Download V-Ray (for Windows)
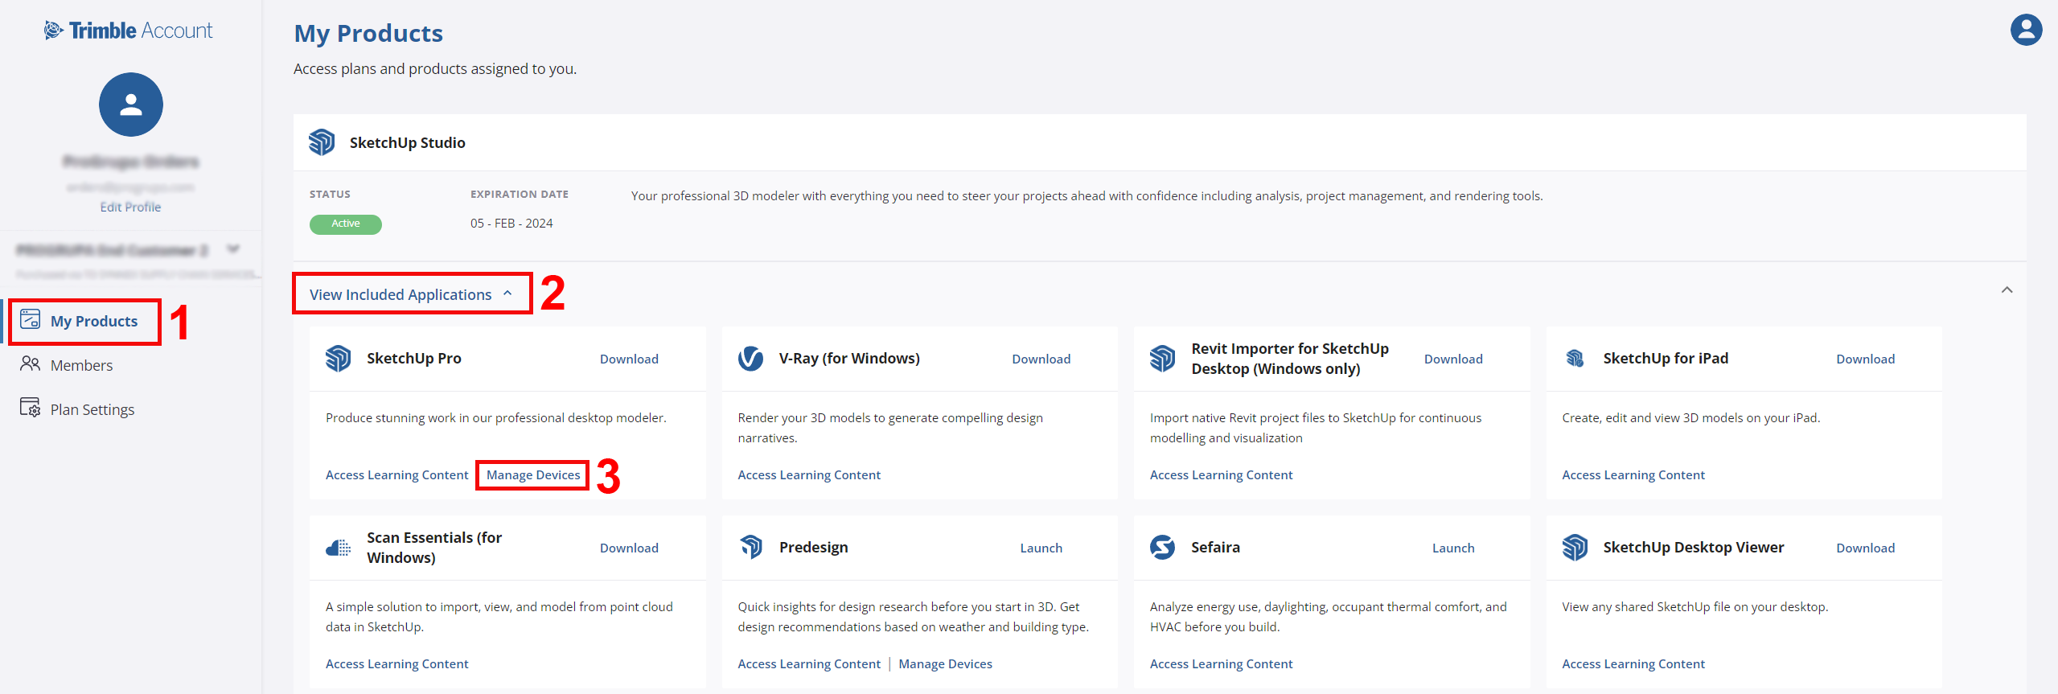Image resolution: width=2058 pixels, height=694 pixels. click(1041, 359)
